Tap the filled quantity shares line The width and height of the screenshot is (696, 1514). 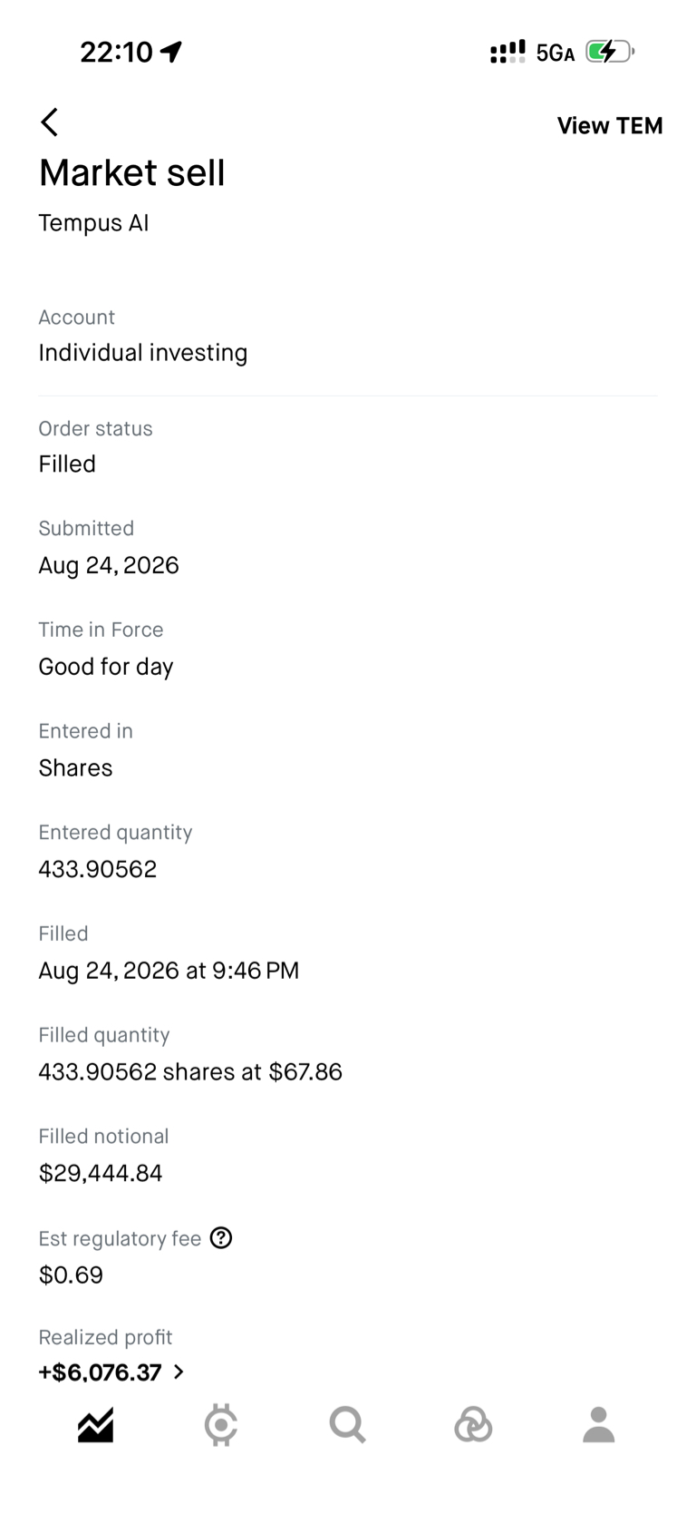[190, 1072]
